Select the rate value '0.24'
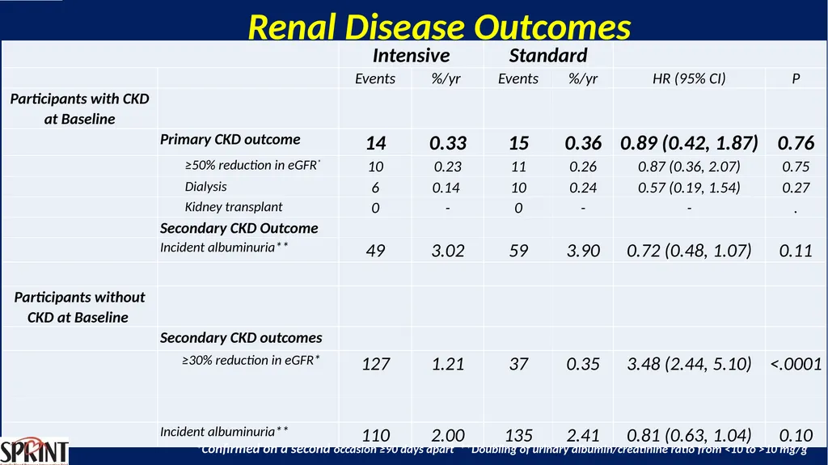Screen dimensions: 828x465 click(583, 188)
